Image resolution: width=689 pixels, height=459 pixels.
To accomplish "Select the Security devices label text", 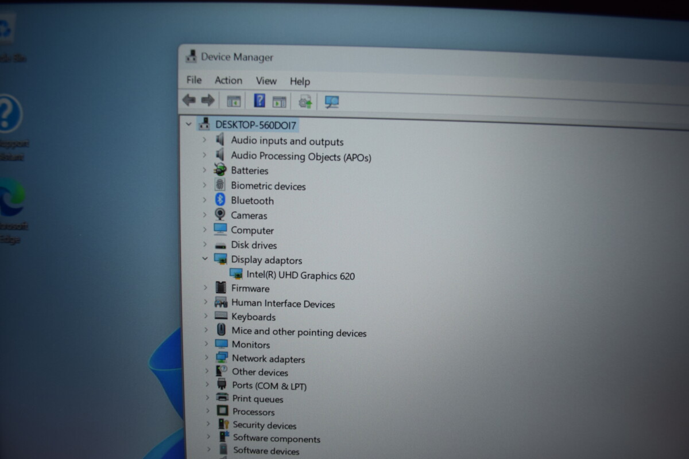I will point(264,425).
